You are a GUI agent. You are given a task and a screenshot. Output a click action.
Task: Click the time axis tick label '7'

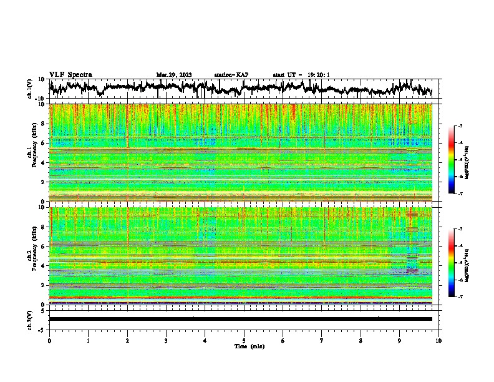coord(322,341)
